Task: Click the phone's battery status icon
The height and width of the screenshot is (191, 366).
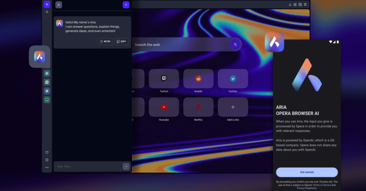Action: coord(338,41)
